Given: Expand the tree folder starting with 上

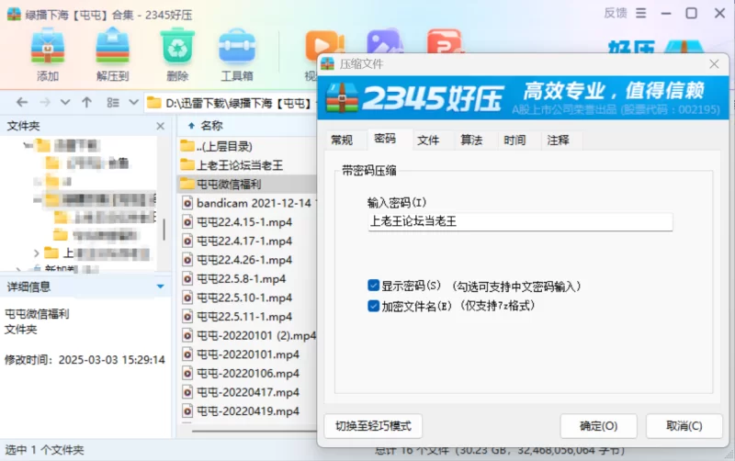Looking at the screenshot, I should 37,253.
